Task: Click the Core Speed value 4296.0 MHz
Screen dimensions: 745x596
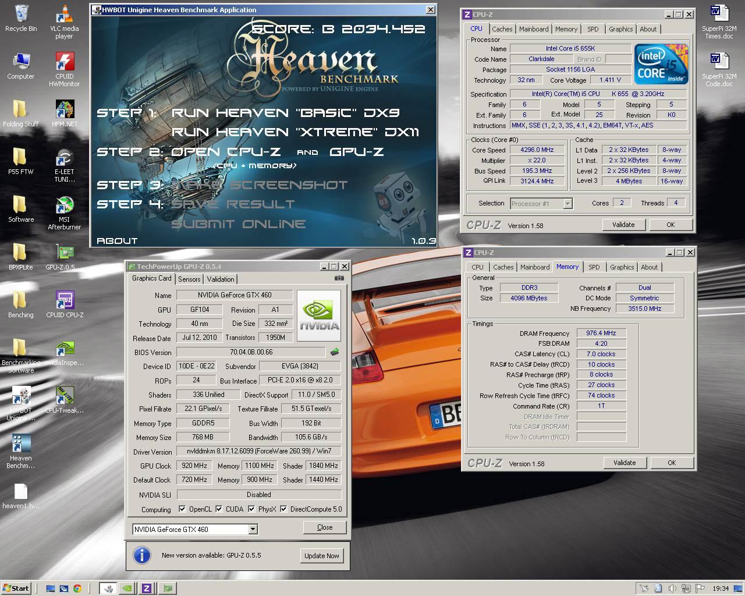Action: point(537,150)
